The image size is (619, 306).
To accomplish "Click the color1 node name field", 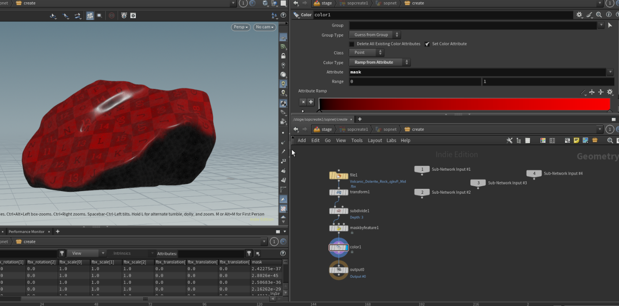I will tap(443, 15).
